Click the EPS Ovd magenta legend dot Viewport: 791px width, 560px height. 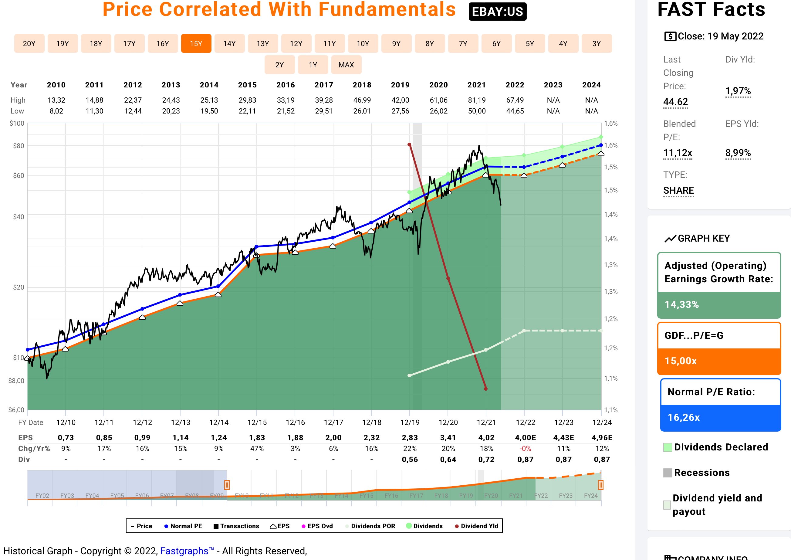[x=303, y=526]
